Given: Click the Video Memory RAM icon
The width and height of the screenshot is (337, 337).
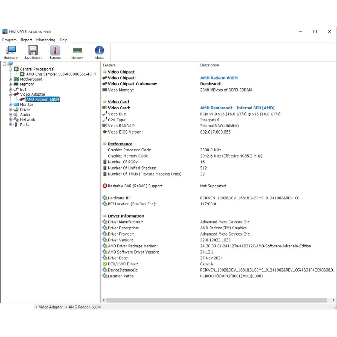Looking at the screenshot, I should 105,90.
